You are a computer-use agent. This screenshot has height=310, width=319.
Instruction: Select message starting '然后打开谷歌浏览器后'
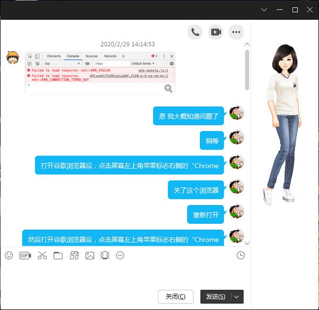[123, 238]
